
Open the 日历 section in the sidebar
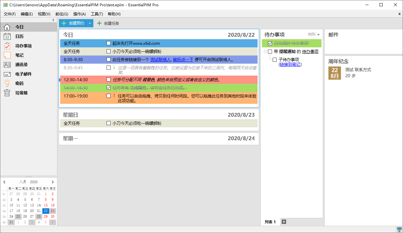click(19, 36)
